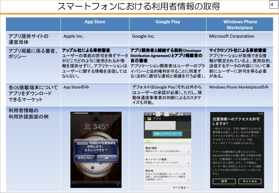
Task: Tap the 同意してダウンロード button
Action: 167,134
